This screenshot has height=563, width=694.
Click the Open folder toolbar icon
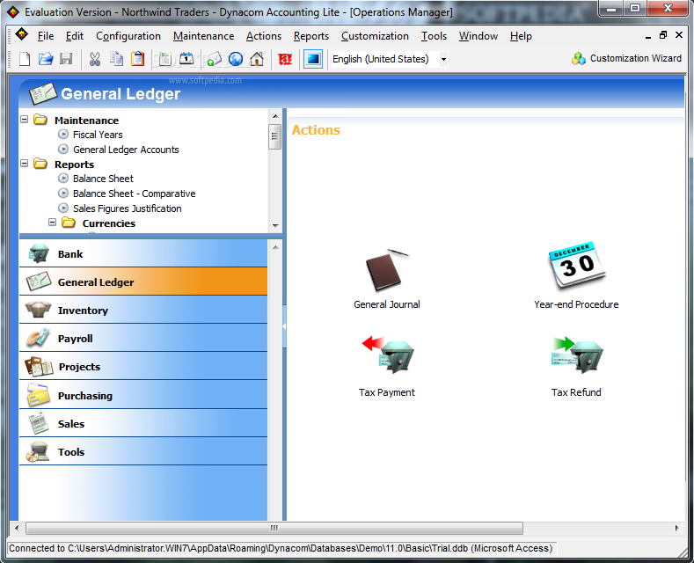[x=46, y=59]
